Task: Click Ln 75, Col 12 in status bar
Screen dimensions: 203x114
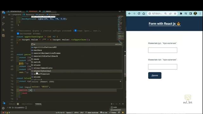Action: [x=60, y=113]
